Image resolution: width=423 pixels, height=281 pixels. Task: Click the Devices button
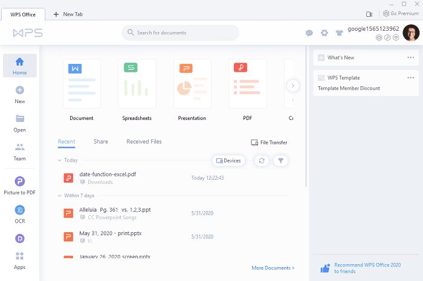(228, 160)
